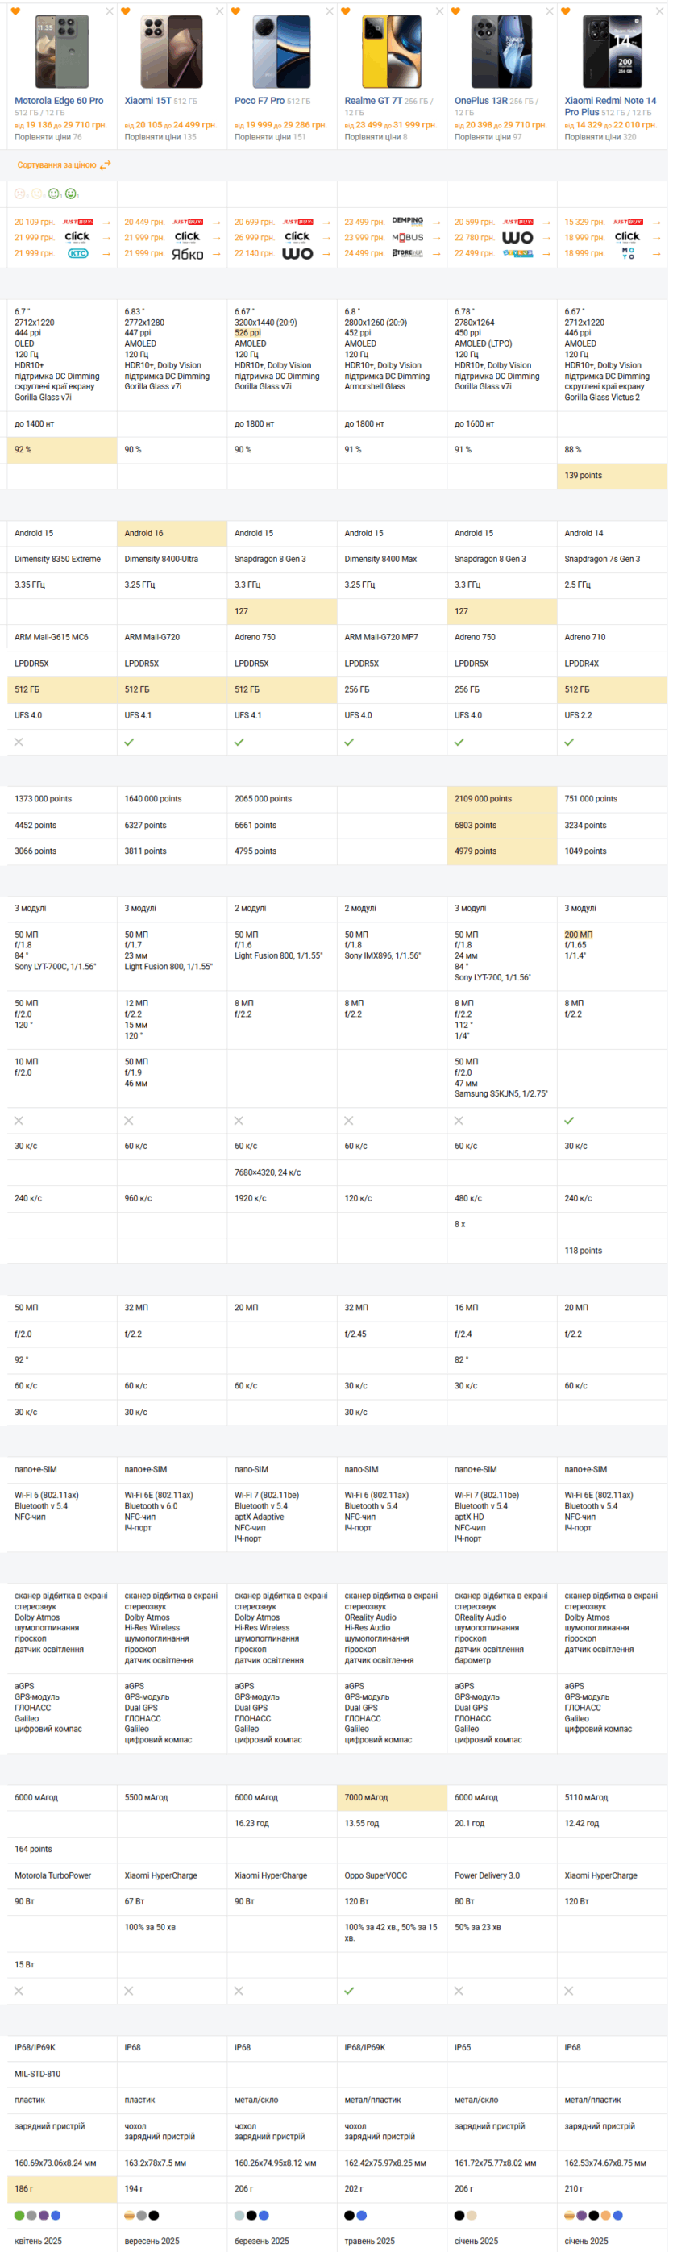Remove Motorola Edge 60 Pro from comparison

click(x=110, y=11)
